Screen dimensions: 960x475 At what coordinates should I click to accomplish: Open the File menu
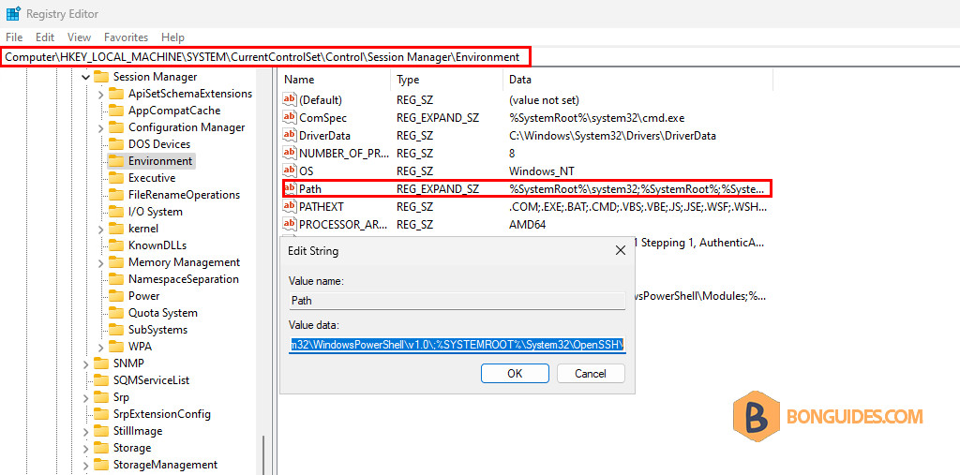pos(14,37)
